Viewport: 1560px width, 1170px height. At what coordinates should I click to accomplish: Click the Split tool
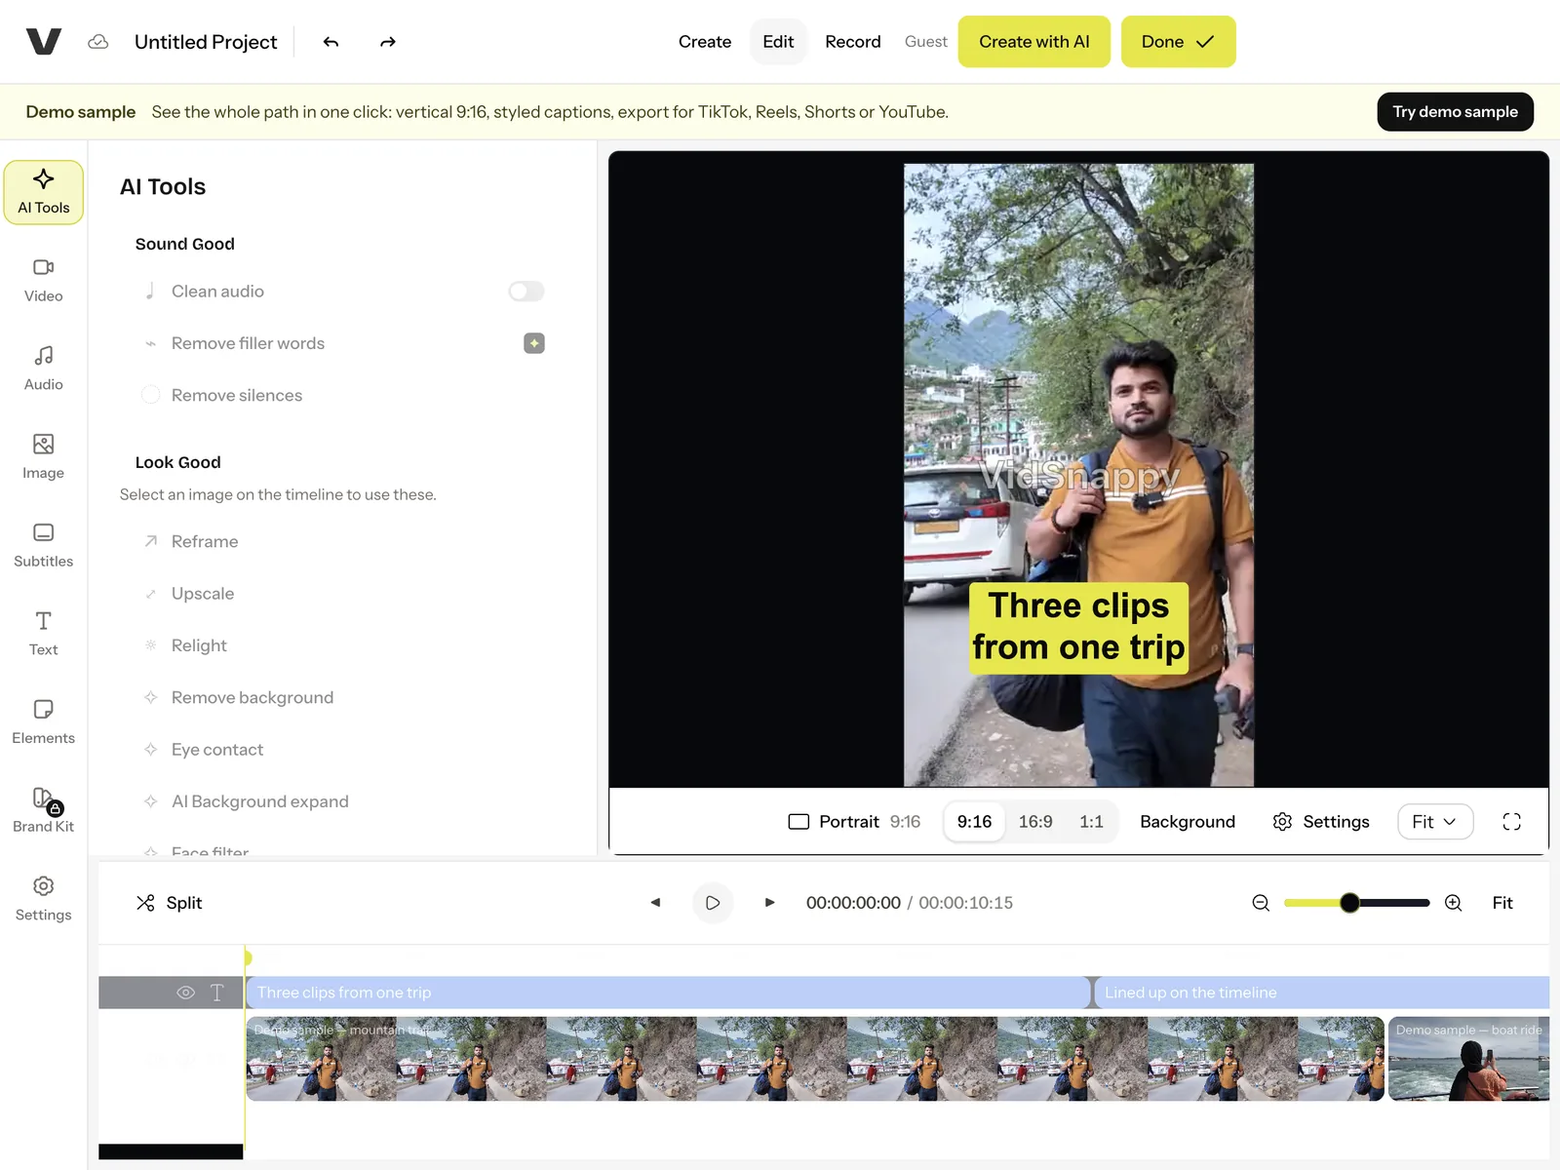(170, 903)
